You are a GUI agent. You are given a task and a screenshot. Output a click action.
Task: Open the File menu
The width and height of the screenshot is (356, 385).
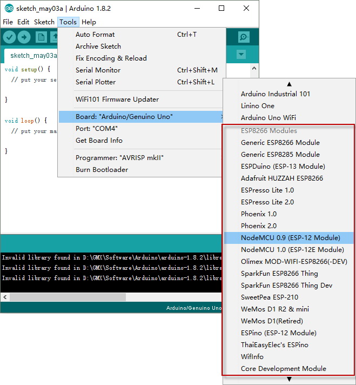8,22
